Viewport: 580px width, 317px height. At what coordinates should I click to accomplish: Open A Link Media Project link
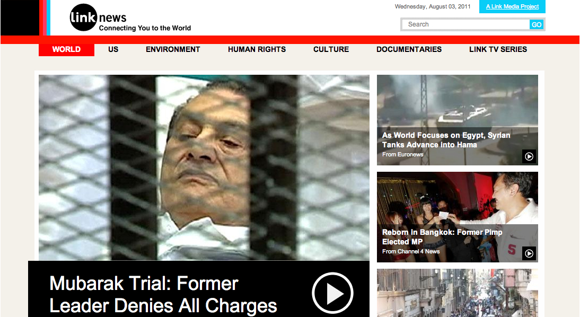512,7
